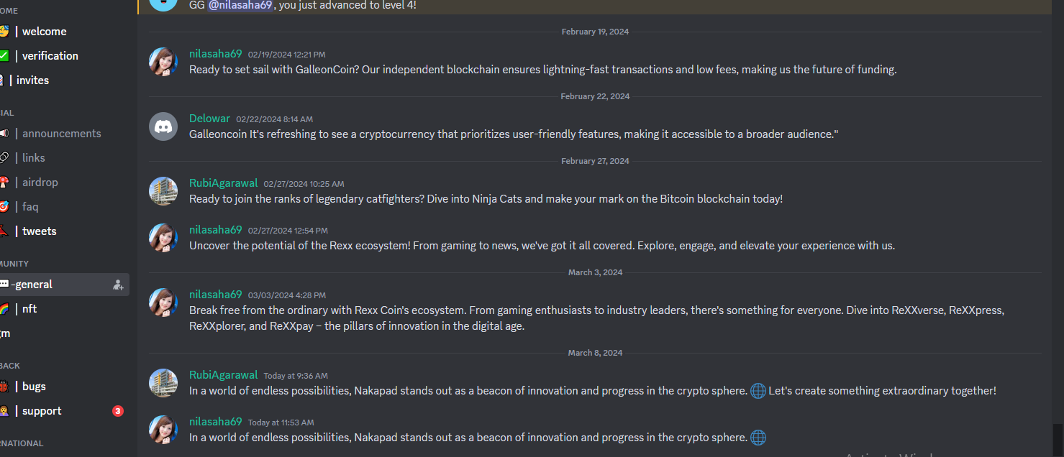Viewport: 1064px width, 457px height.
Task: Click RubiAgarawal username on February 27 message
Action: (x=223, y=183)
